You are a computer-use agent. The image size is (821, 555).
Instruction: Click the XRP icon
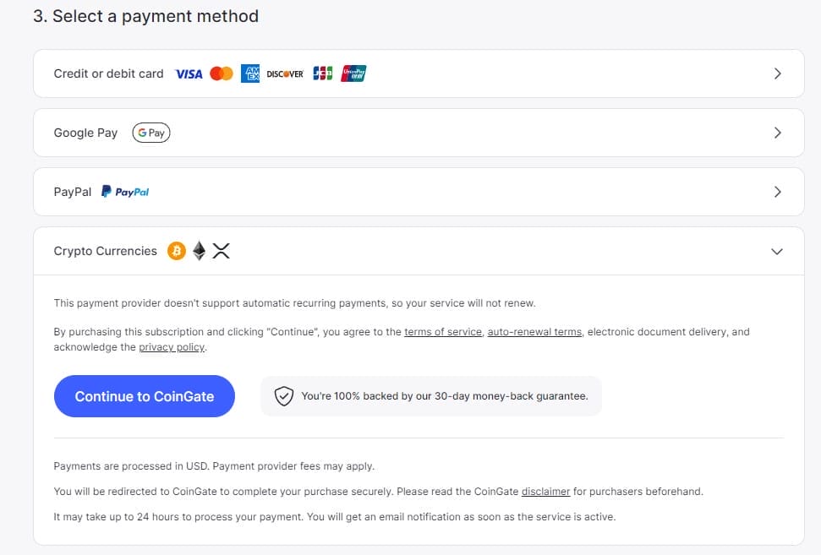point(221,251)
